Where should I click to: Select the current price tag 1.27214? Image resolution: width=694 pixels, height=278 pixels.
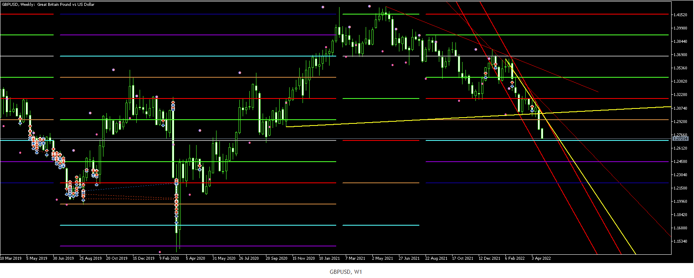(681, 138)
